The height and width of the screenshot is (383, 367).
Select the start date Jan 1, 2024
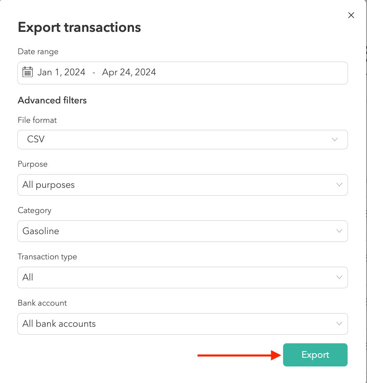[x=62, y=72]
